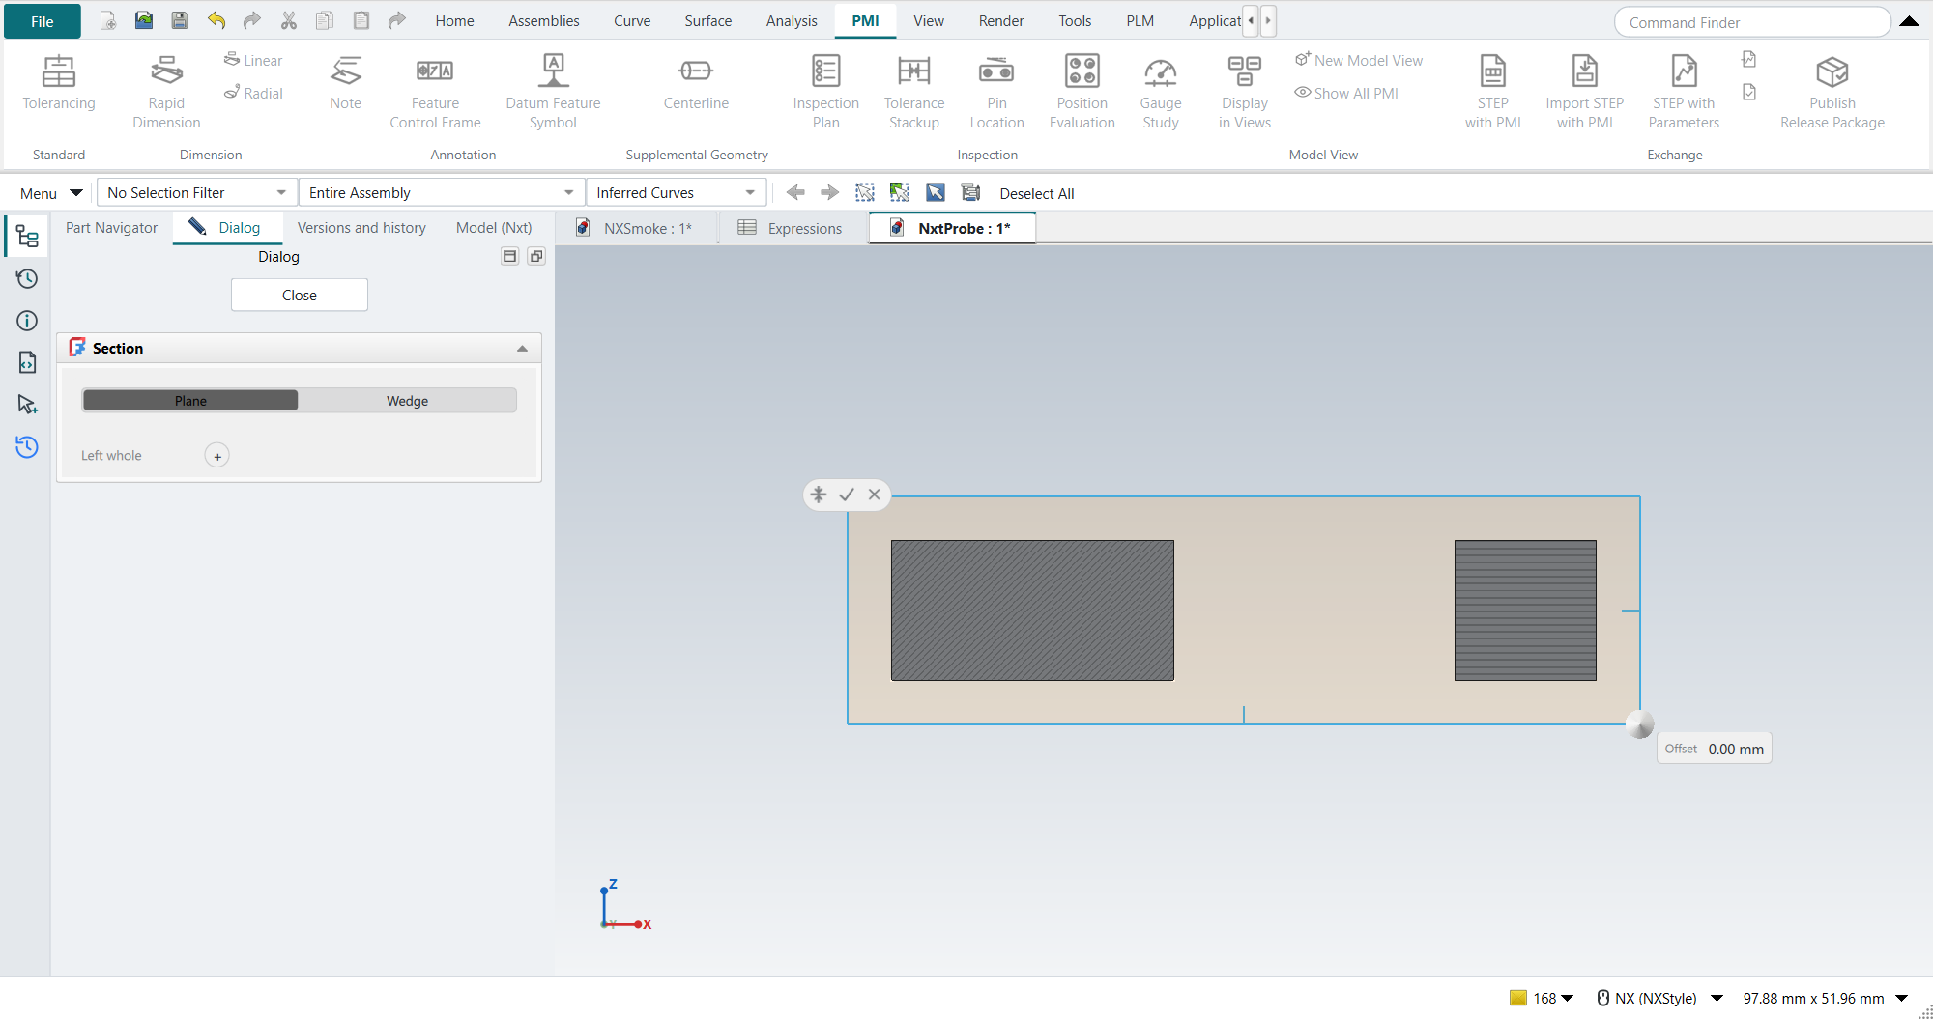The width and height of the screenshot is (1933, 1019).
Task: Open the Part Navigator tab
Action: (x=111, y=228)
